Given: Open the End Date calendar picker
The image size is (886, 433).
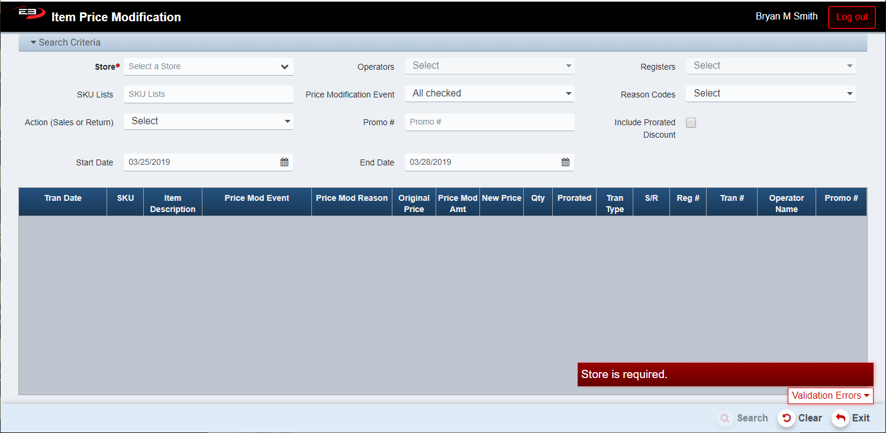Looking at the screenshot, I should 565,162.
